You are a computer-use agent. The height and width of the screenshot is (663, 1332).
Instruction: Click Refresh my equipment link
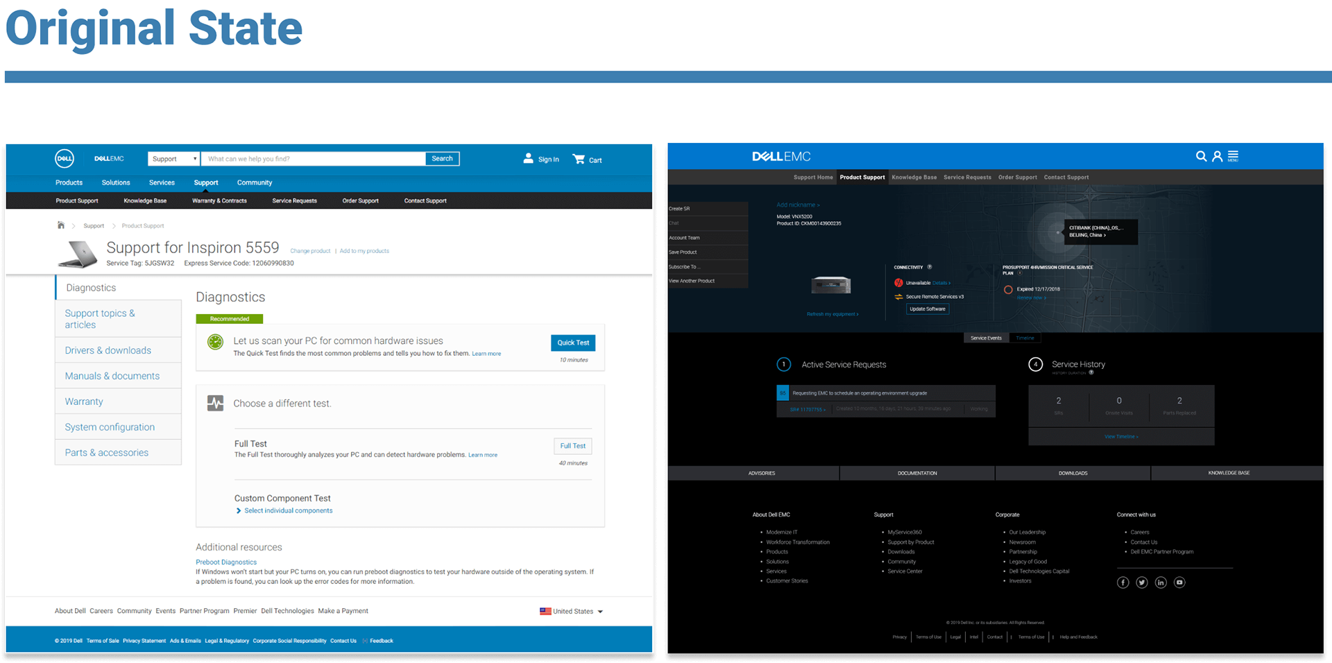[832, 314]
